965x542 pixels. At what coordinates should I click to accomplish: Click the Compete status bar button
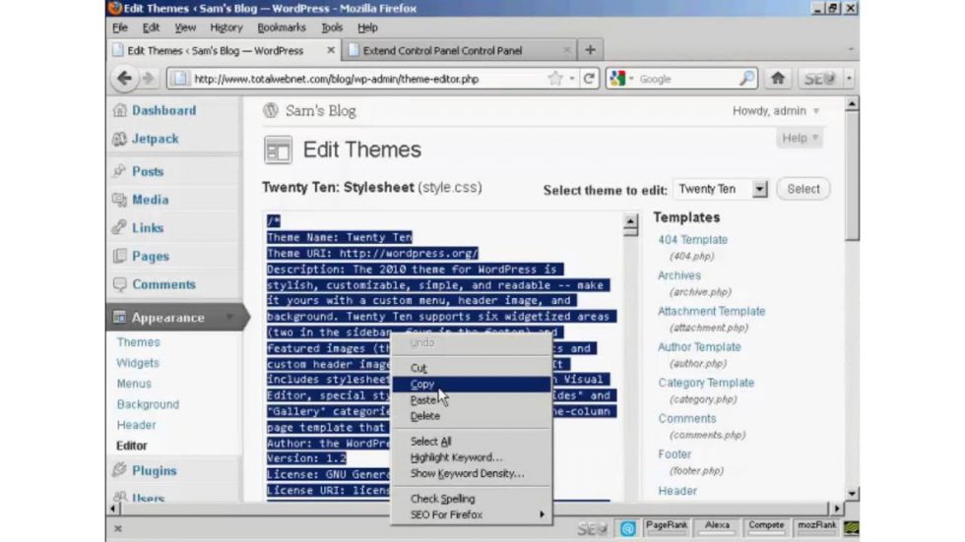tap(766, 528)
